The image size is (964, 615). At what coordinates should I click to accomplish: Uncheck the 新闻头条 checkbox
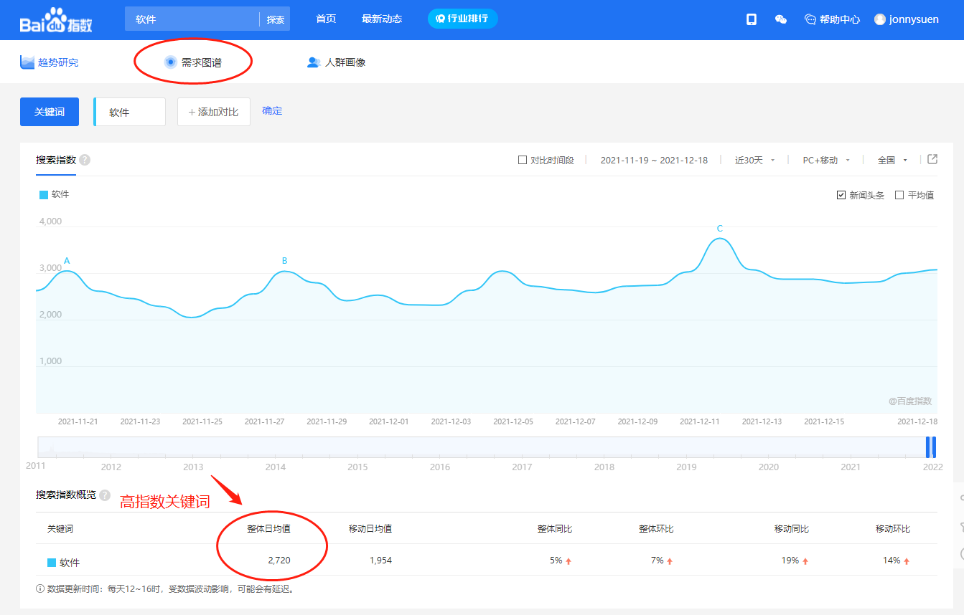841,195
